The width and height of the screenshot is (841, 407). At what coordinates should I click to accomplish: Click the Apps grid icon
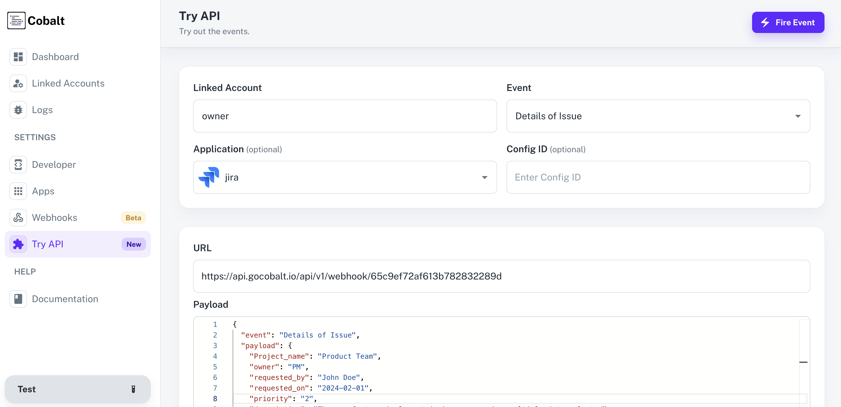pyautogui.click(x=18, y=191)
